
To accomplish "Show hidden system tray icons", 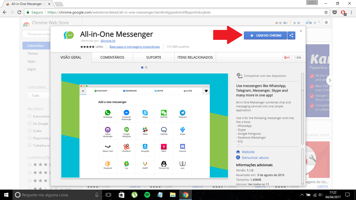I will pos(302,195).
